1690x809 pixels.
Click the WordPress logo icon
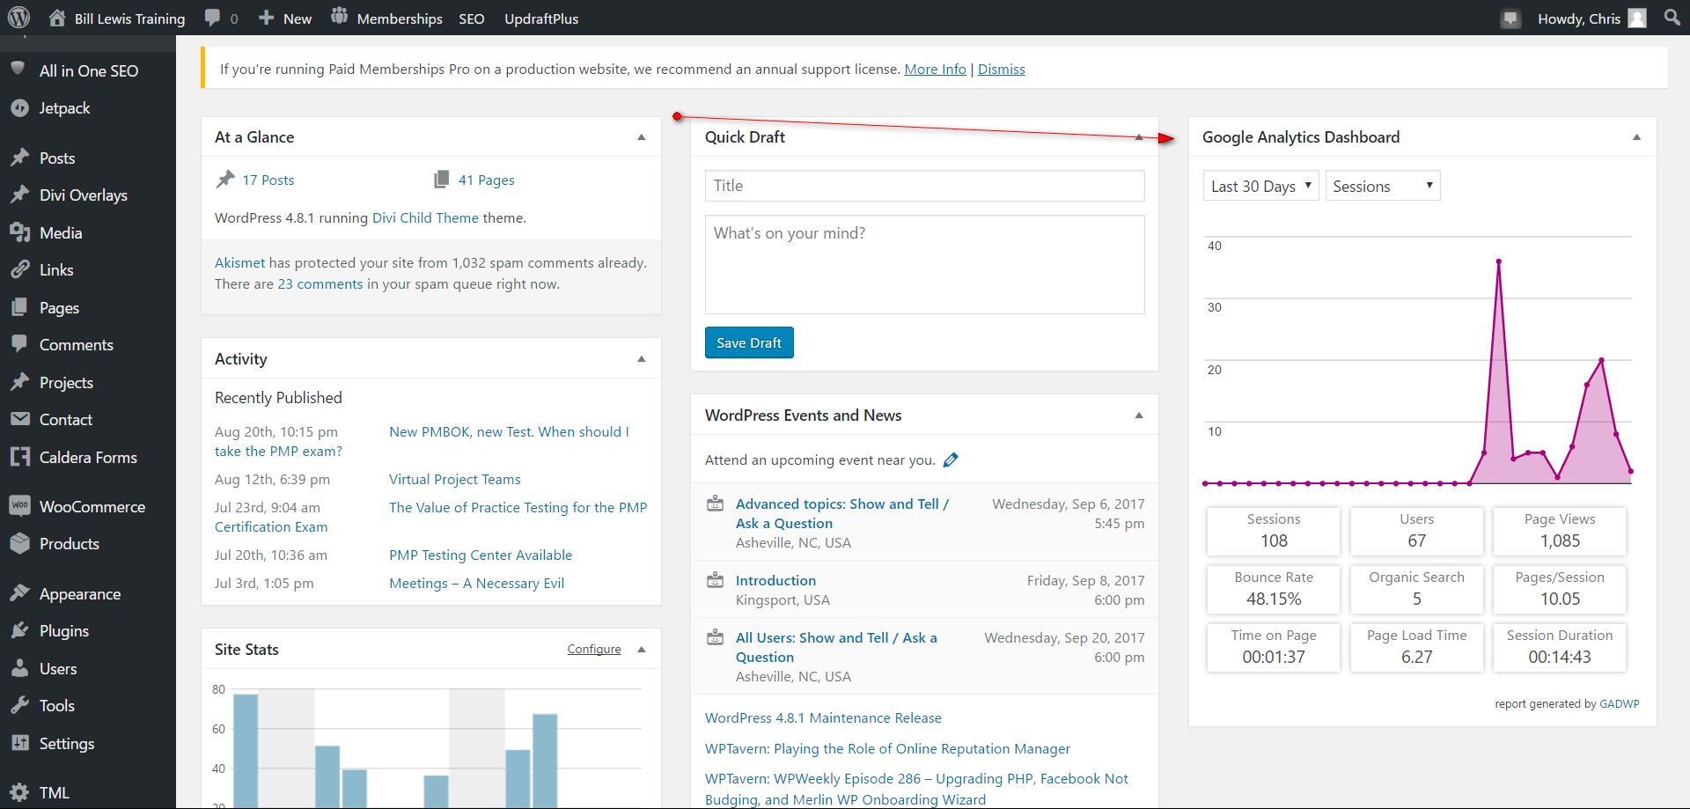coord(18,18)
